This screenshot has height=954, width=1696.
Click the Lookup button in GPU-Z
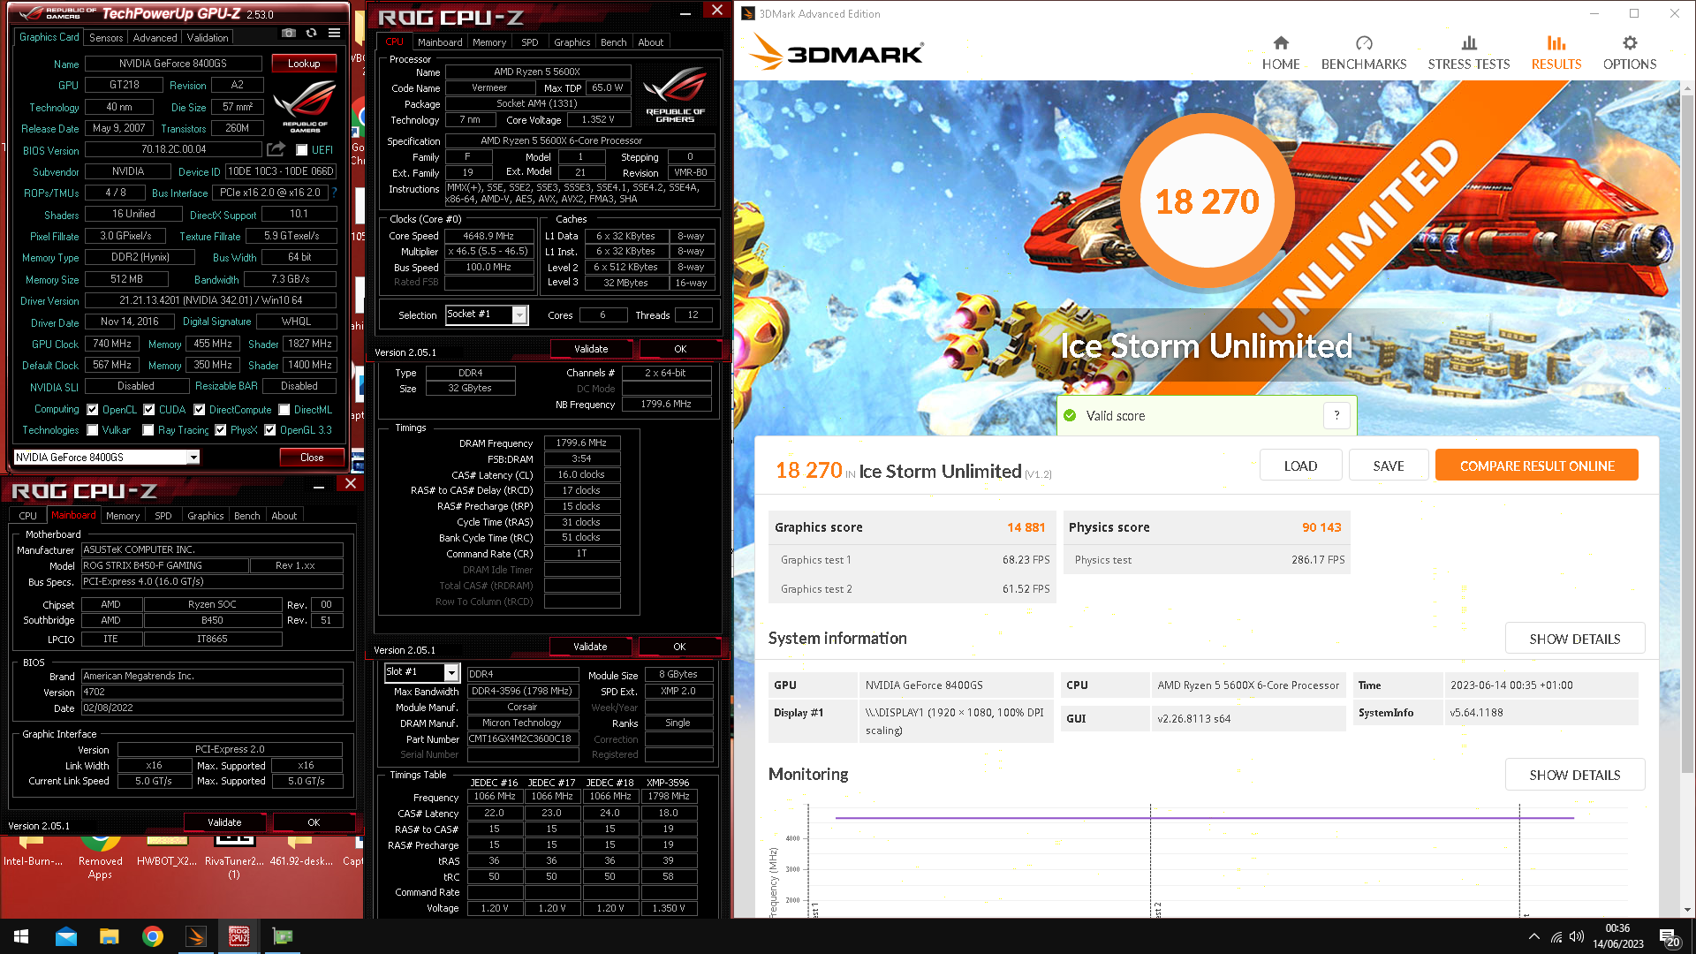coord(303,64)
